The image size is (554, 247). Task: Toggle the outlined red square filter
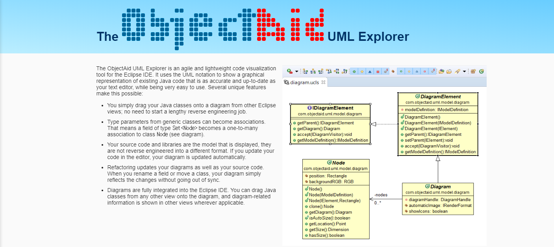click(x=425, y=71)
